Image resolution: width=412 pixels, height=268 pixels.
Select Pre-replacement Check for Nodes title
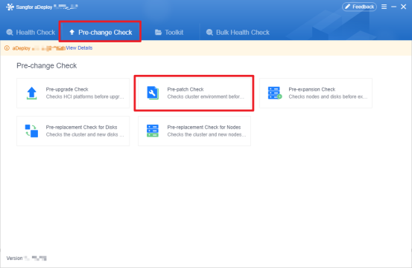tap(204, 127)
